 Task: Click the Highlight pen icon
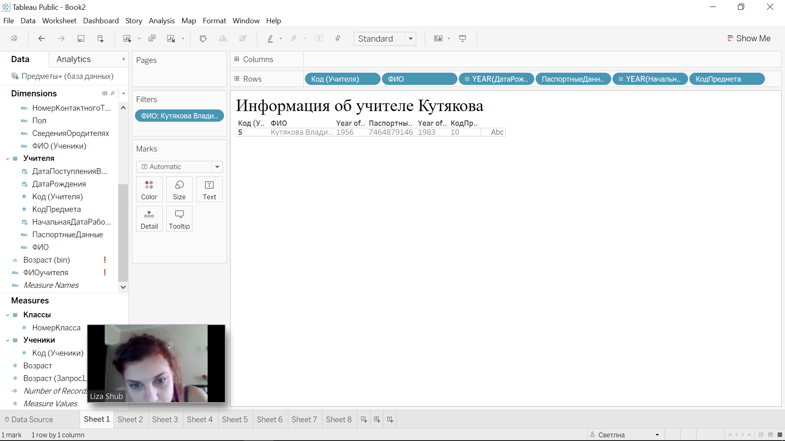pos(270,38)
